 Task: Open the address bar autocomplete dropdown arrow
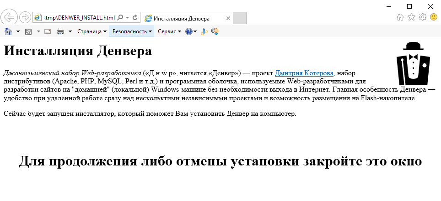(x=128, y=18)
